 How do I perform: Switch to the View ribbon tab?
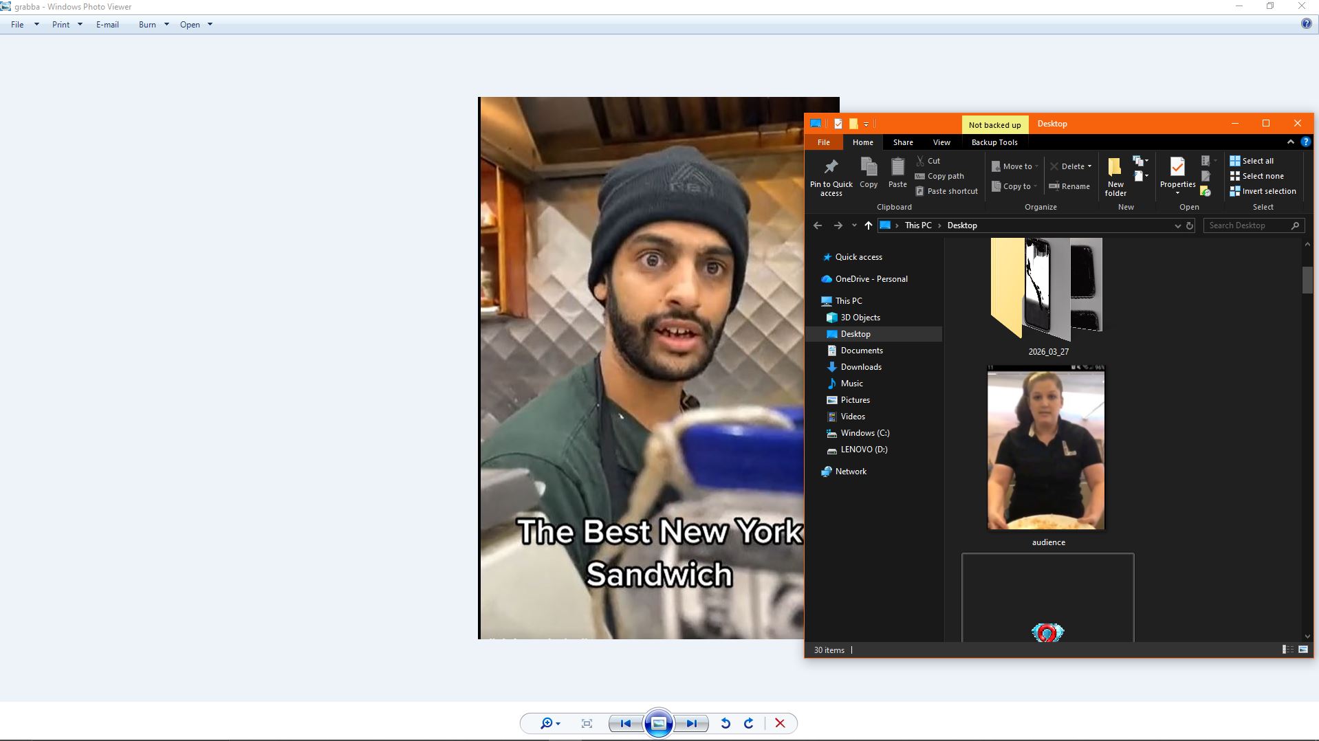pos(941,142)
